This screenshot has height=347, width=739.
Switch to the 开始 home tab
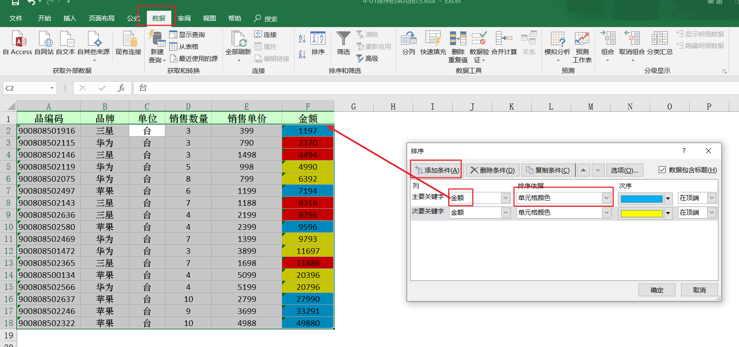click(44, 18)
